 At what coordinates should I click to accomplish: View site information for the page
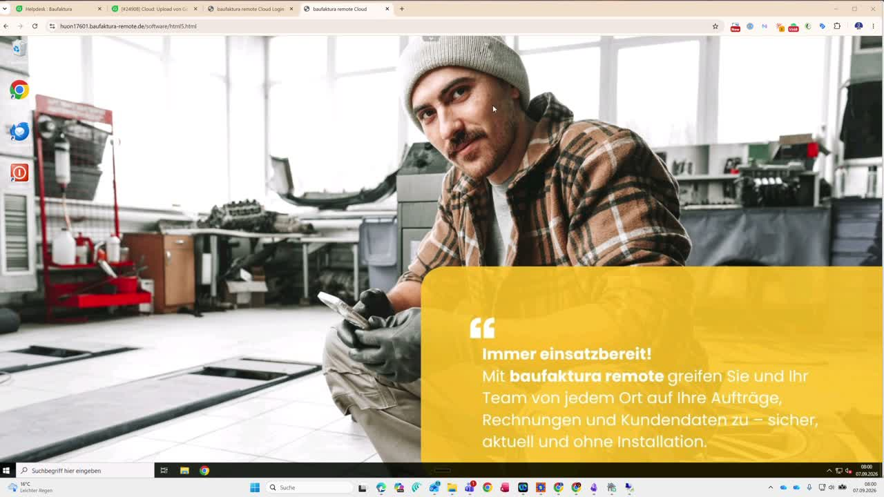[x=52, y=26]
